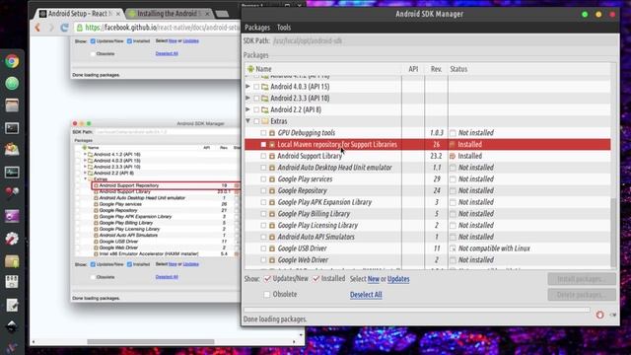Image resolution: width=631 pixels, height=355 pixels.
Task: Click the Deselect All link
Action: (x=366, y=295)
